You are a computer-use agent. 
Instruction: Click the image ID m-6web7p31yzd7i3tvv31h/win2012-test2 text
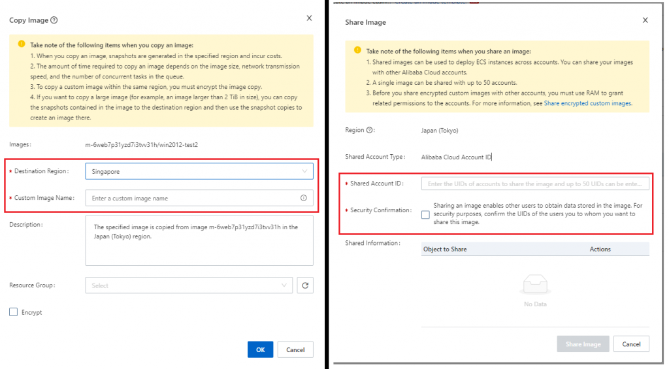(141, 144)
